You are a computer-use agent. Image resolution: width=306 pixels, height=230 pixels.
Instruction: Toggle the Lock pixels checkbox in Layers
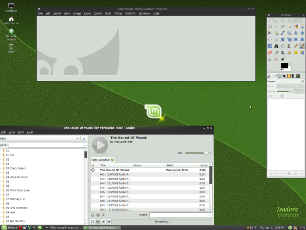pyautogui.click(x=278, y=96)
